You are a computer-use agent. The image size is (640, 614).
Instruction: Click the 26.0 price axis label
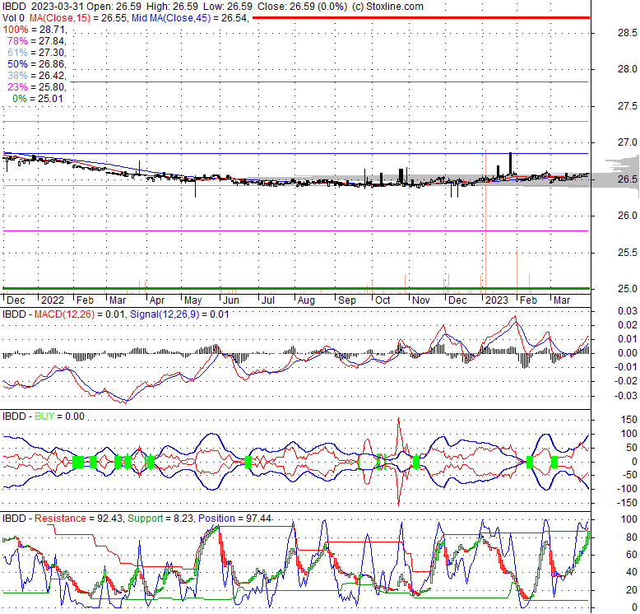[627, 216]
